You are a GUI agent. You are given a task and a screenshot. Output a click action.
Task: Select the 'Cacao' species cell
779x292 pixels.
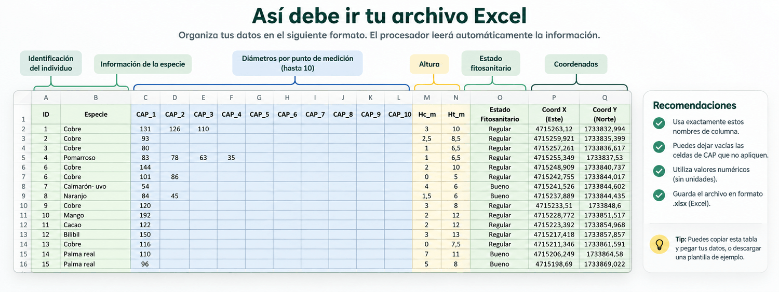(x=96, y=225)
